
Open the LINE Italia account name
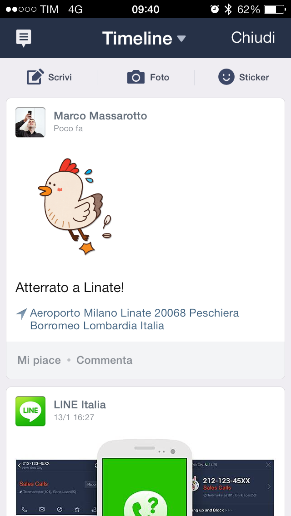(80, 405)
